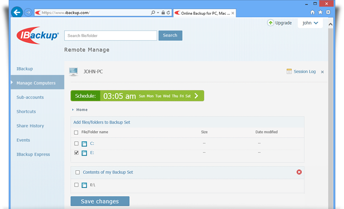The width and height of the screenshot is (344, 209).
Task: Open IBackup Express in the sidebar
Action: coord(33,155)
